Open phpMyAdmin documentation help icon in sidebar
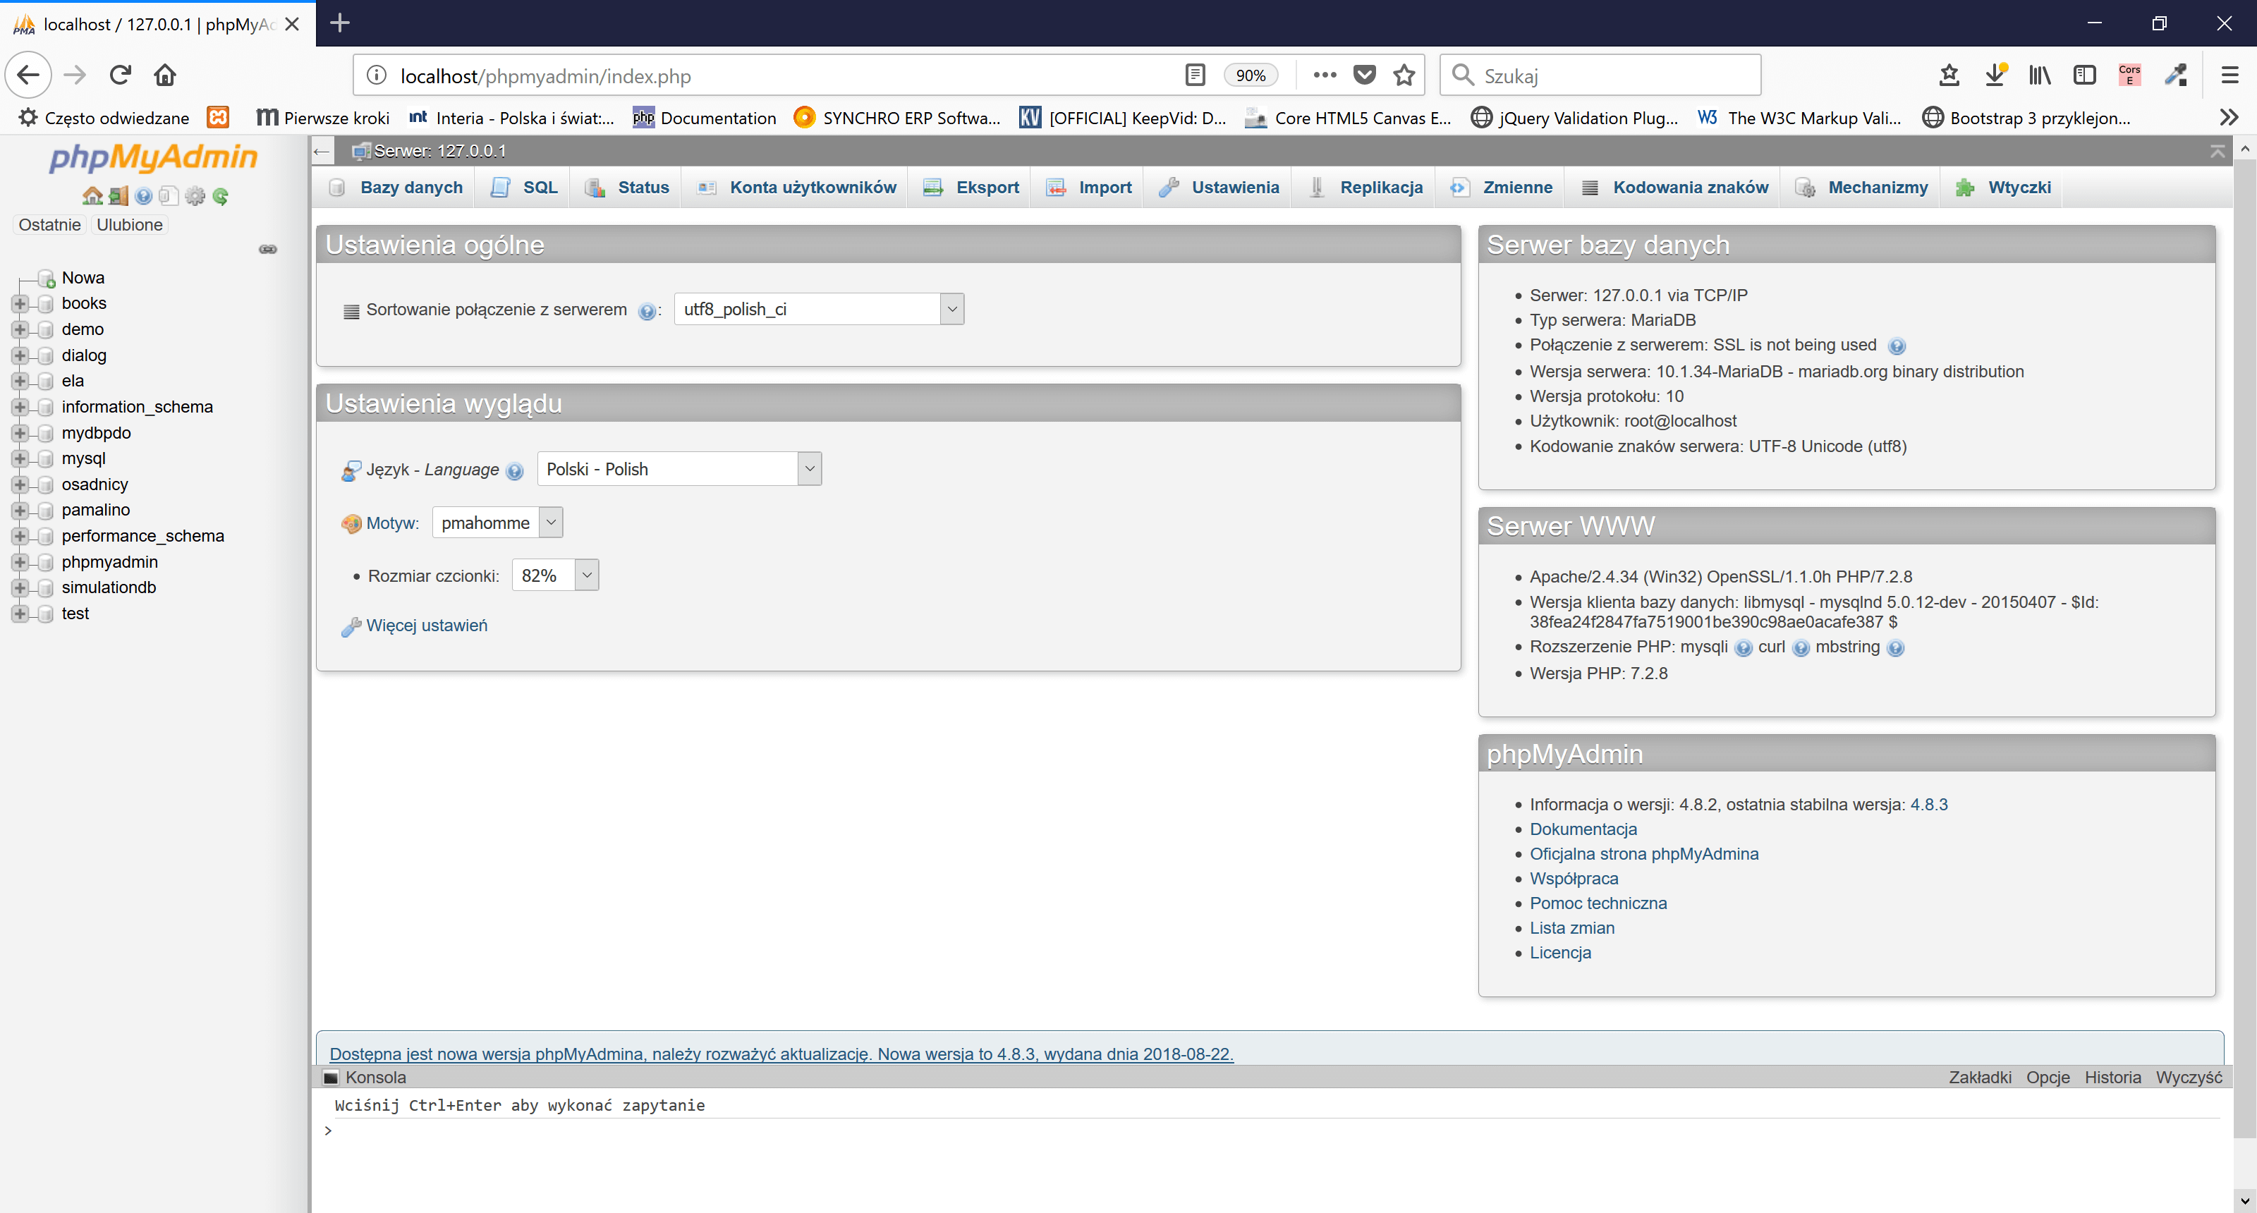 tap(144, 196)
